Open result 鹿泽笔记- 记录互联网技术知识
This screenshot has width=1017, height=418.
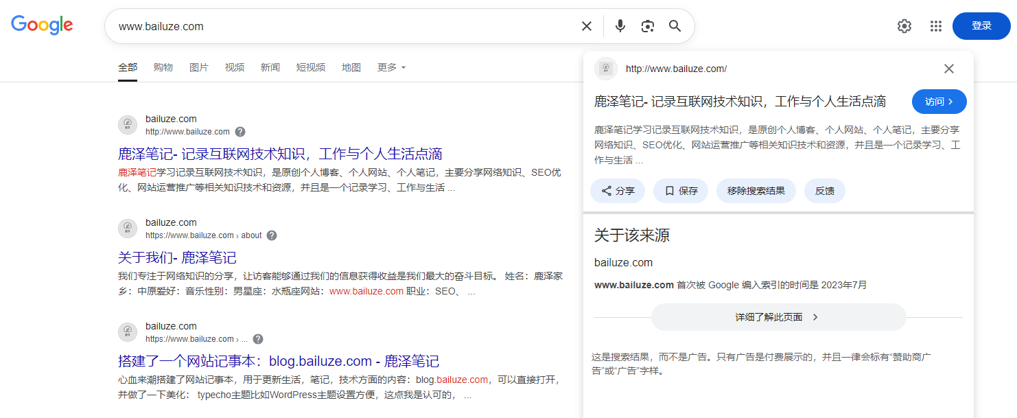coord(280,154)
